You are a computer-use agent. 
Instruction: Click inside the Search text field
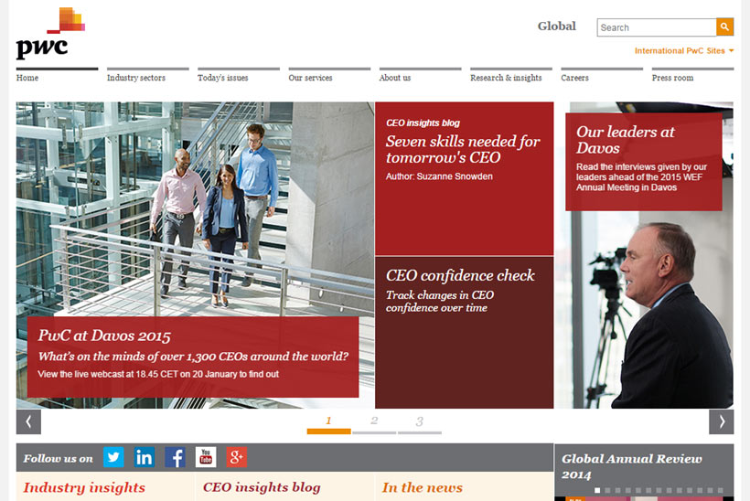tap(656, 27)
